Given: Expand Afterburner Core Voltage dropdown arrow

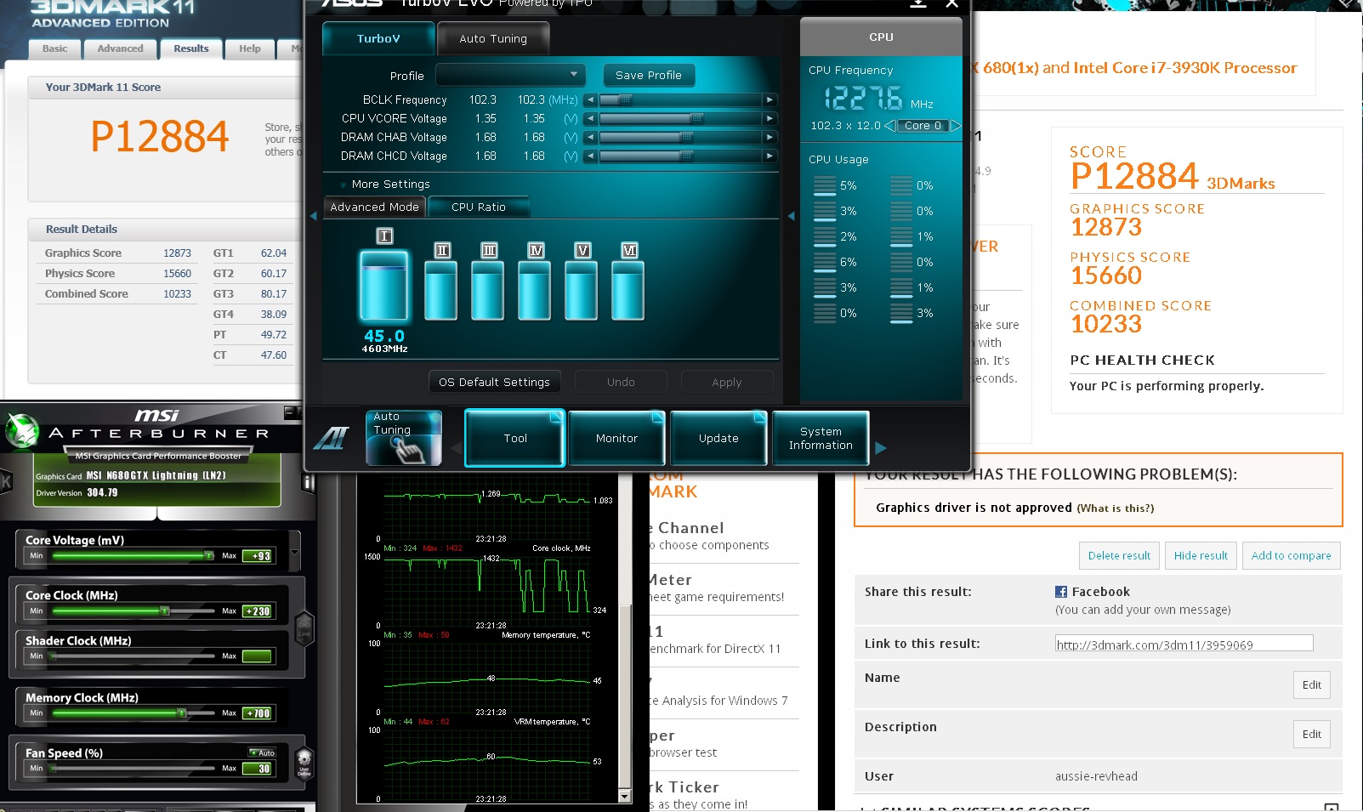Looking at the screenshot, I should pos(295,552).
